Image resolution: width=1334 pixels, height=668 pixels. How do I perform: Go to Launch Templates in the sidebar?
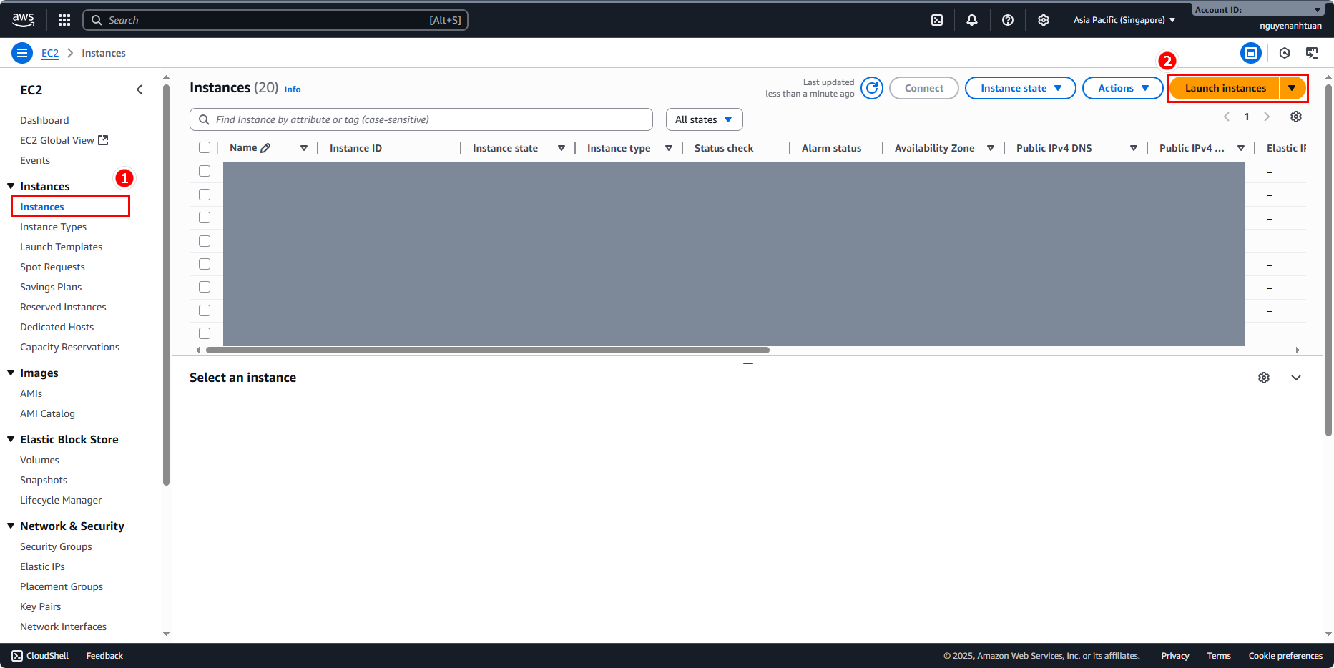point(61,247)
